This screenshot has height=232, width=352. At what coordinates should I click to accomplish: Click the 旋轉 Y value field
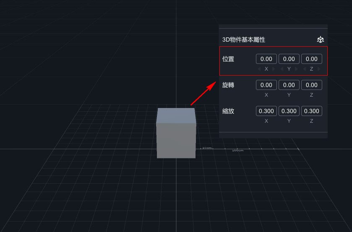[x=289, y=85]
